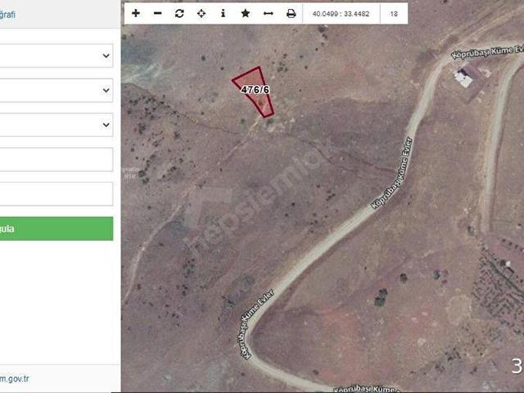Open the gov.tr link at panel bottom

(x=15, y=378)
